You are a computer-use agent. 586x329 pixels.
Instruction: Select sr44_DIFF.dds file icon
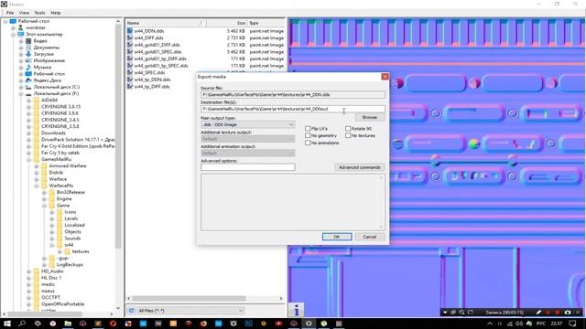pyautogui.click(x=130, y=37)
